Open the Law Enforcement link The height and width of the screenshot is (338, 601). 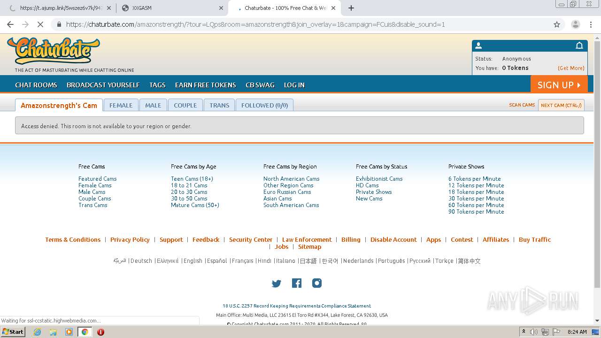pos(307,239)
